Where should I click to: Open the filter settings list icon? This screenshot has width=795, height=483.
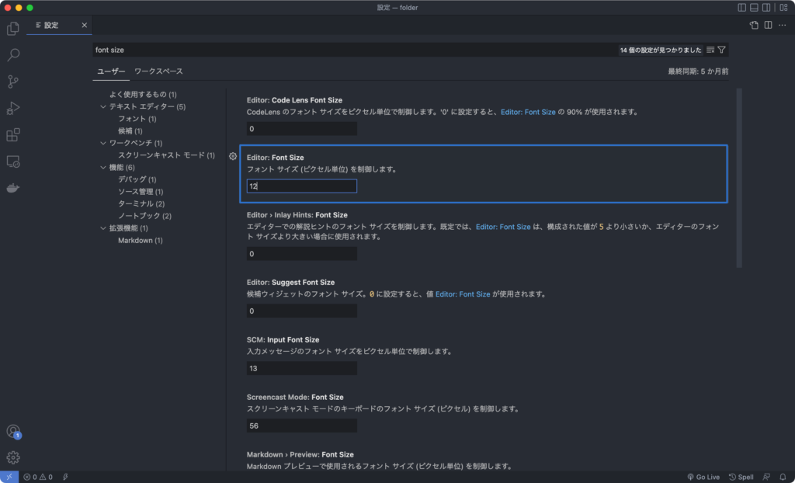709,49
